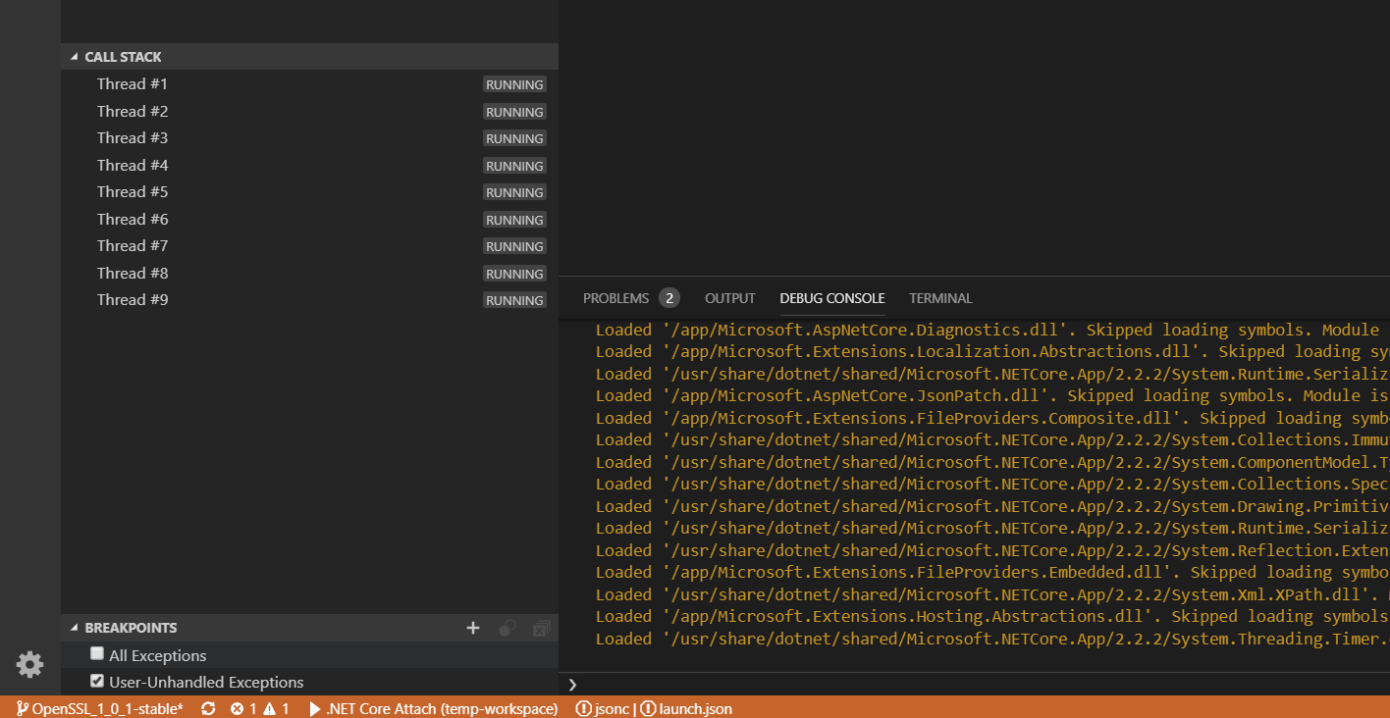Click the System.Threading.Timer log line

pos(992,639)
